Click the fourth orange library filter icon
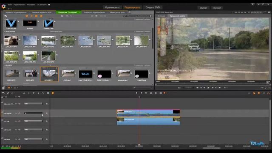Viewport: 272px width, 153px height. coord(41,16)
